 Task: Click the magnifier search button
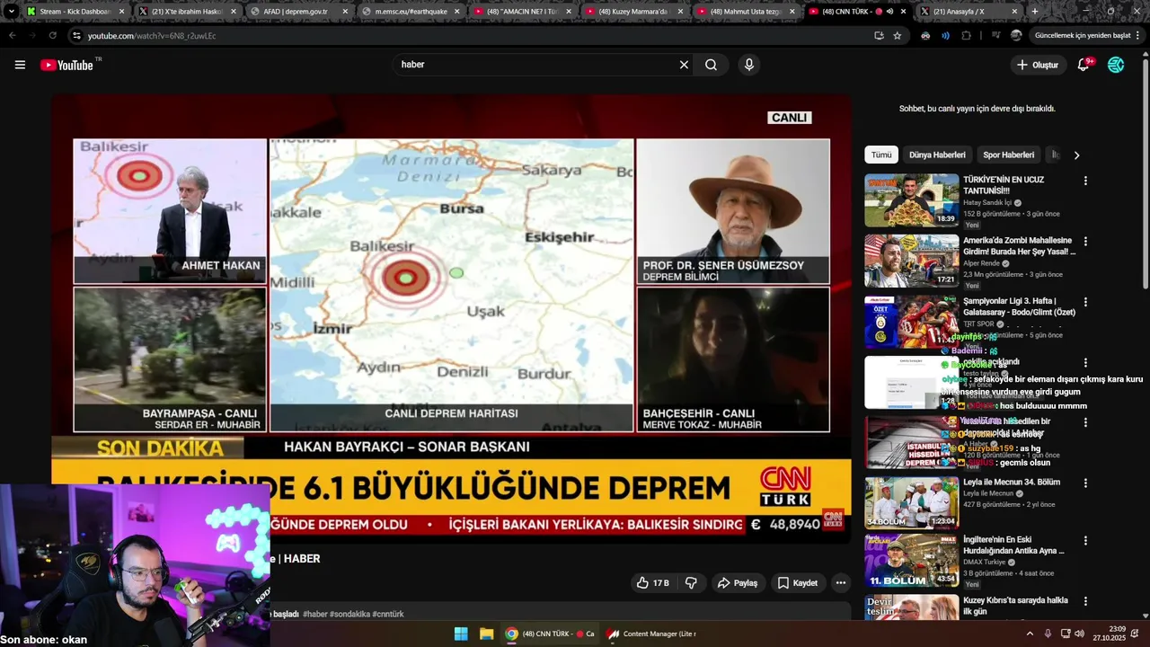[711, 65]
